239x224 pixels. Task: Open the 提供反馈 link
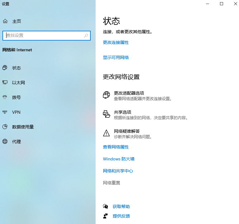point(121,216)
